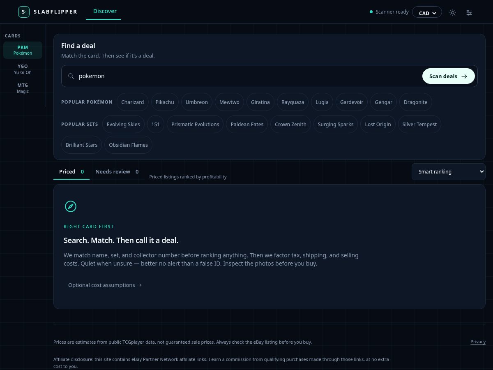493x370 pixels.
Task: Select Pokémon card category in sidebar
Action: [x=23, y=50]
